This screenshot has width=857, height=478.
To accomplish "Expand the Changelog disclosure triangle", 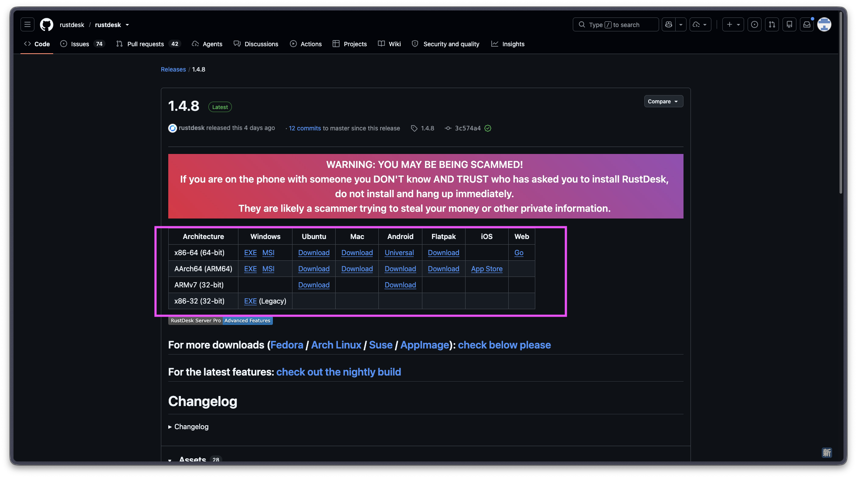I will click(x=170, y=427).
